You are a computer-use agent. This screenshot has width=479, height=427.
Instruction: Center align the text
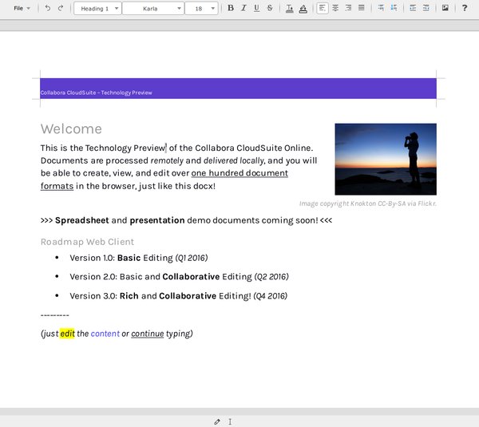335,8
